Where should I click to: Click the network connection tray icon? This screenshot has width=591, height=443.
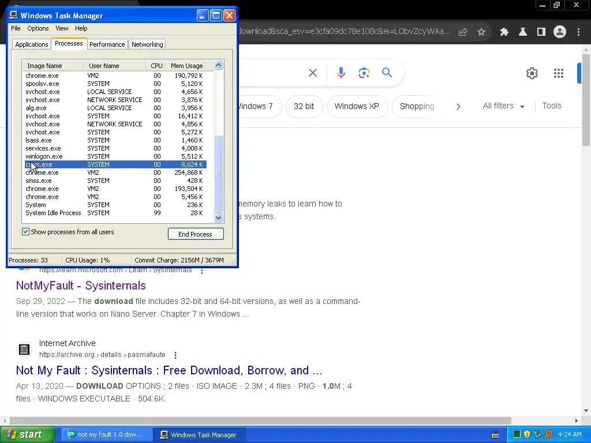coord(537,434)
